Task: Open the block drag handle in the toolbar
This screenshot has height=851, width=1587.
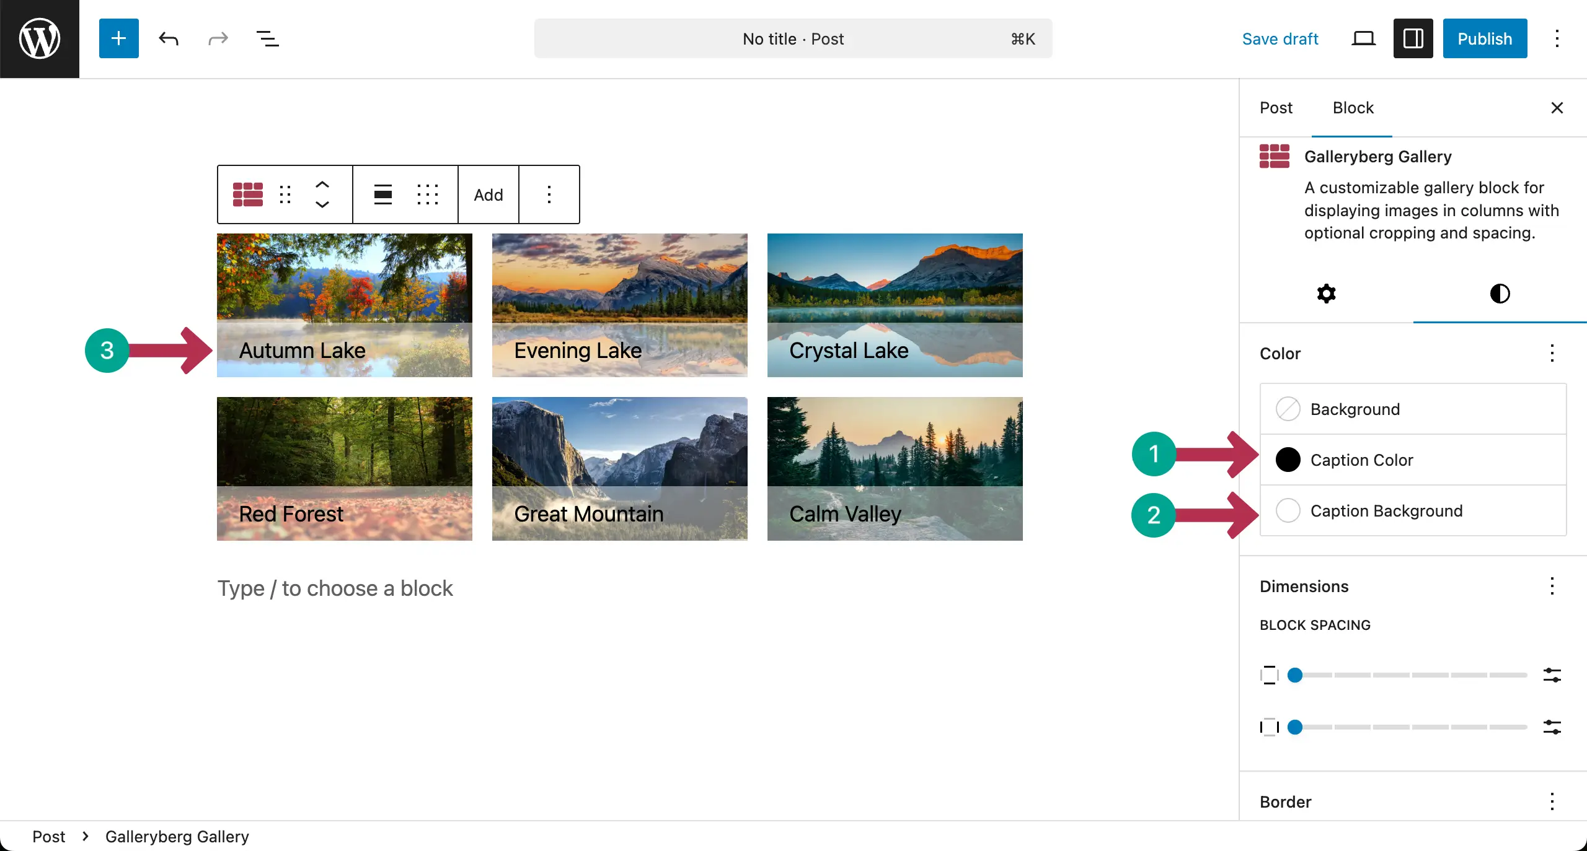Action: click(285, 194)
